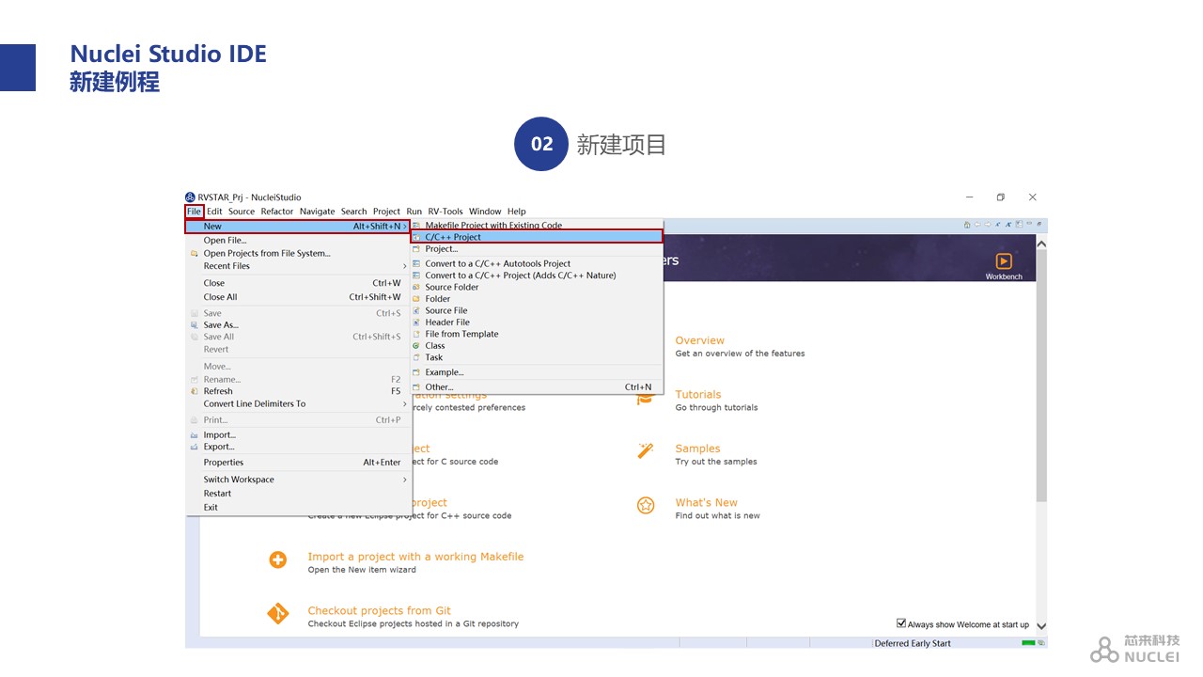The width and height of the screenshot is (1203, 677).
Task: Open the Navigate menu
Action: 318,212
